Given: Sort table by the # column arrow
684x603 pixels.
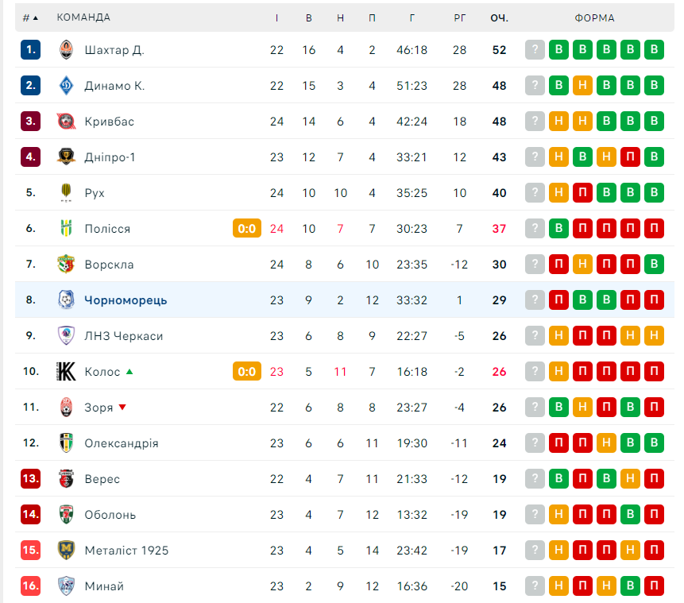Looking at the screenshot, I should pos(35,18).
